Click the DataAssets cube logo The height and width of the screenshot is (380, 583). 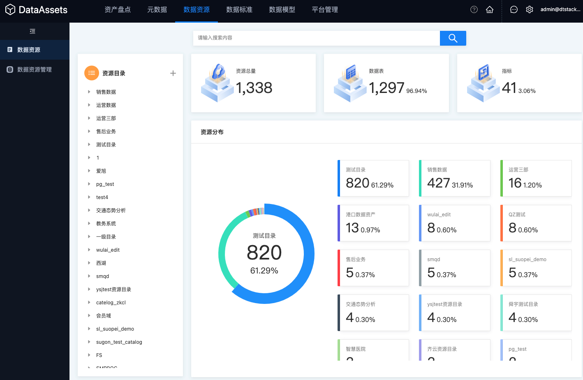coord(10,9)
